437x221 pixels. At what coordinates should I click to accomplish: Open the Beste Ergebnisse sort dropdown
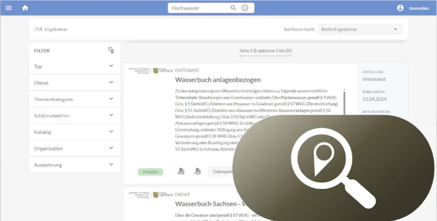(360, 29)
